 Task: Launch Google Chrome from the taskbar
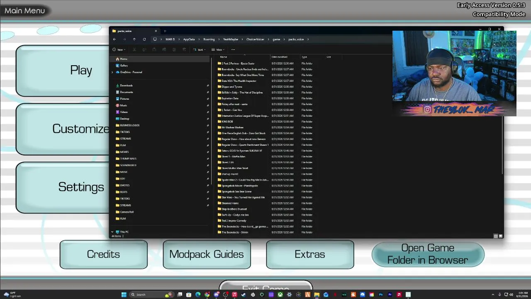207,295
